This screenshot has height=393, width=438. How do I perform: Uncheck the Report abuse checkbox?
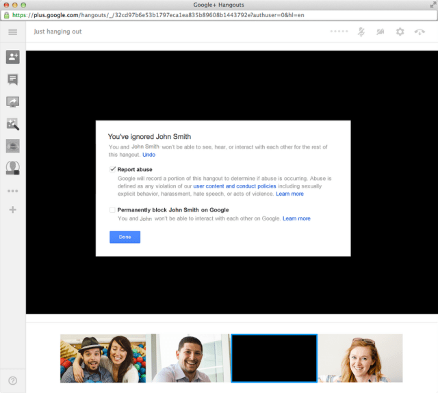click(x=113, y=168)
